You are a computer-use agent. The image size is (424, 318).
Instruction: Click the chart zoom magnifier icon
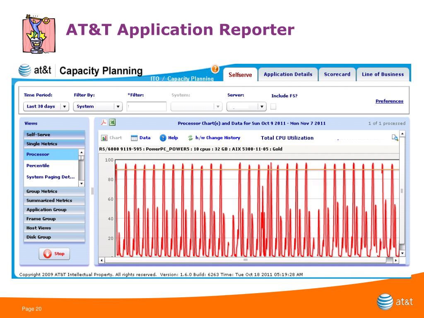tap(395, 137)
